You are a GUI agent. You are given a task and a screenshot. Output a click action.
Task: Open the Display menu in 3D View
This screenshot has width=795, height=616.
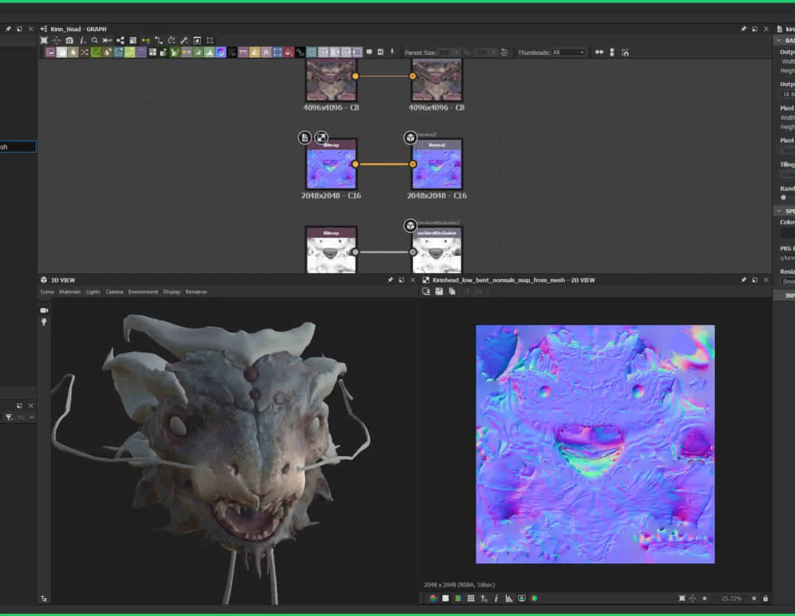tap(172, 292)
